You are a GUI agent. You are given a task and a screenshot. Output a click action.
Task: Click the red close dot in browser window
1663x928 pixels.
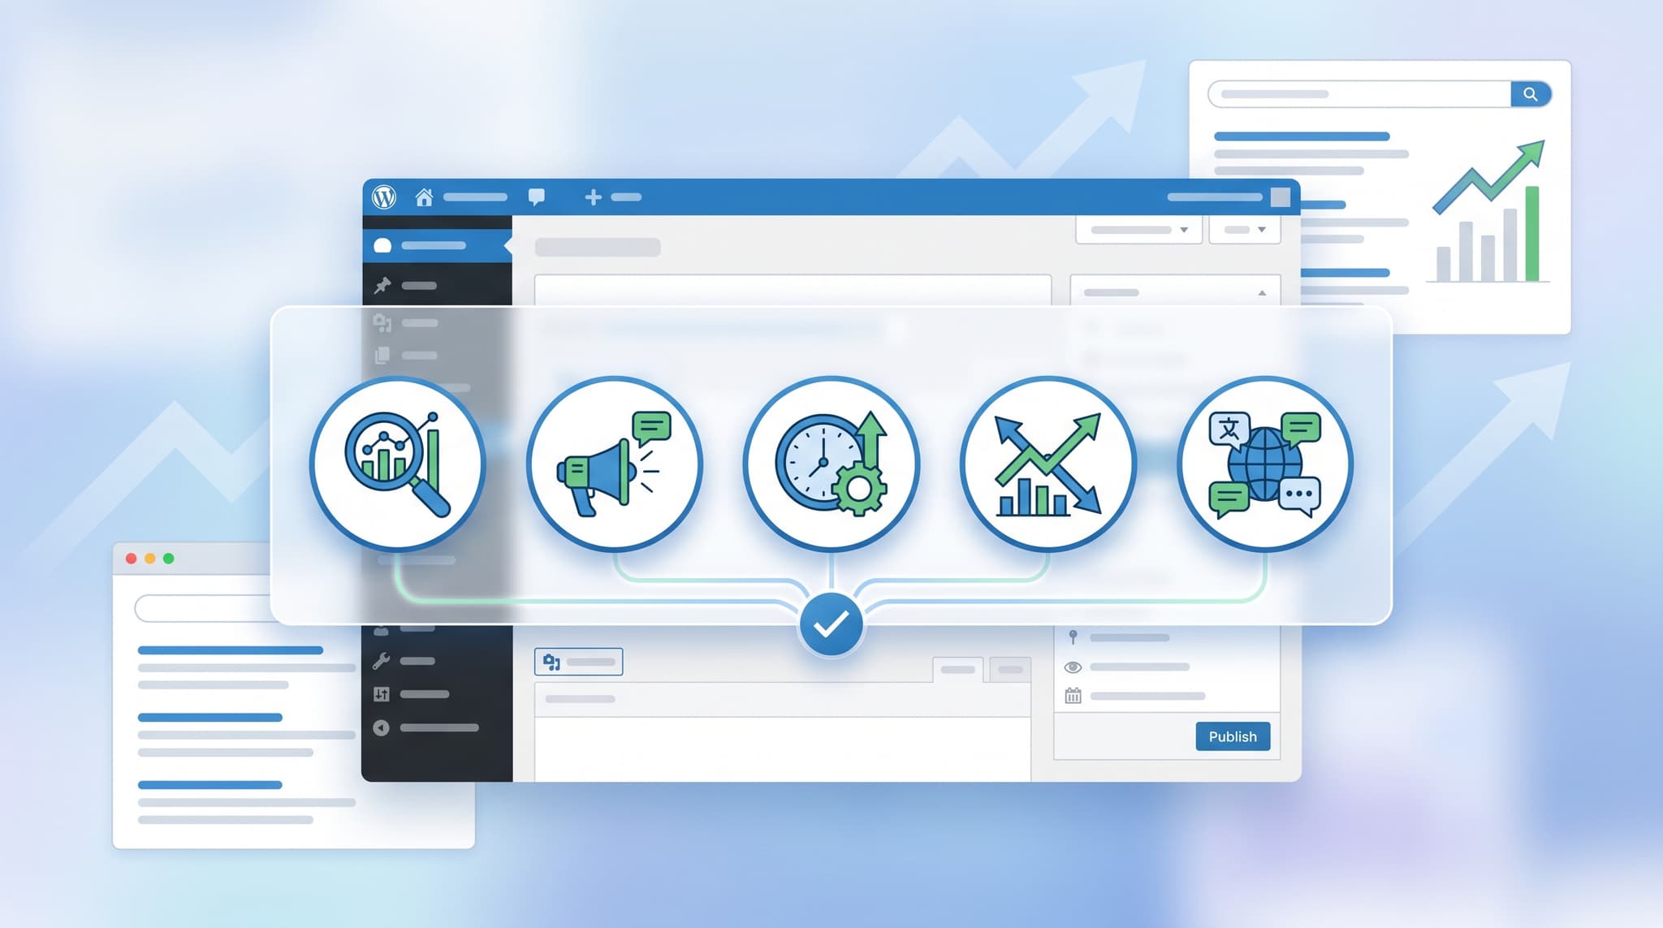pos(131,559)
